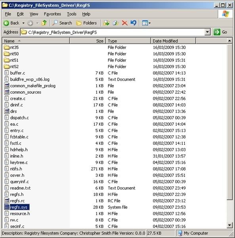Image resolution: width=235 pixels, height=238 pixels.
Task: Open the Views dropdown button
Action: click(x=146, y=23)
